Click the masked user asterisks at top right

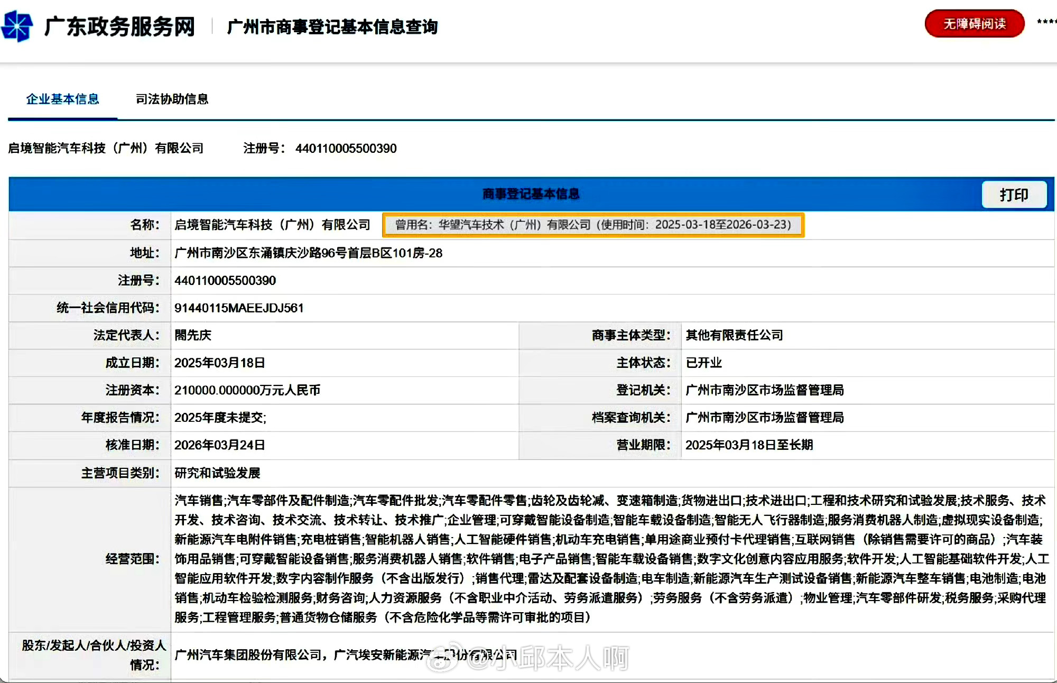pos(1046,22)
